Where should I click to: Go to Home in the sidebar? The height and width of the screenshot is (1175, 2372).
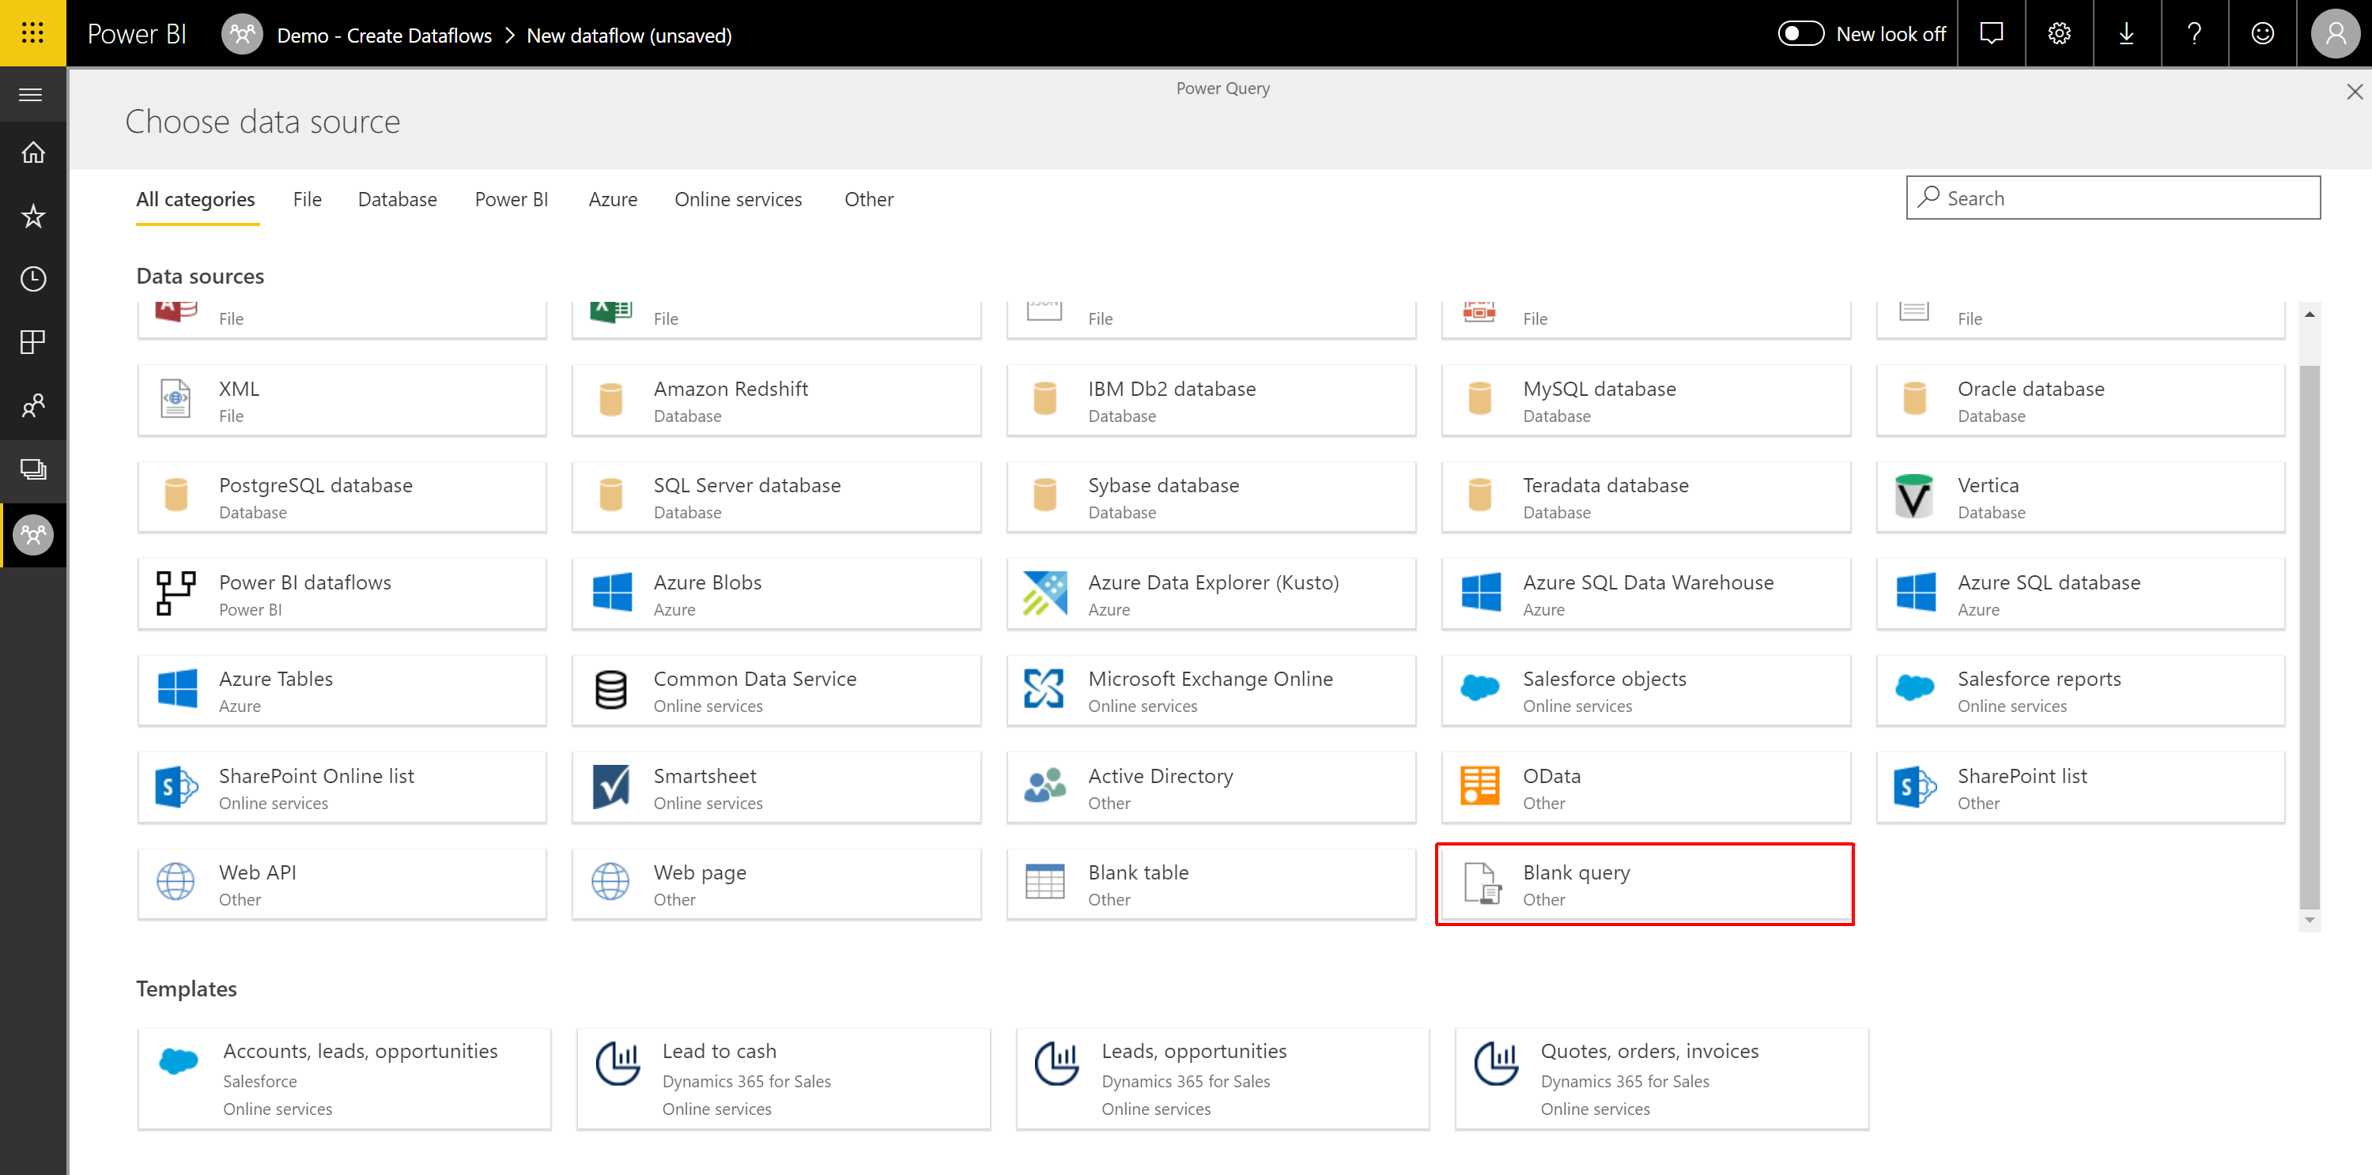pos(33,153)
